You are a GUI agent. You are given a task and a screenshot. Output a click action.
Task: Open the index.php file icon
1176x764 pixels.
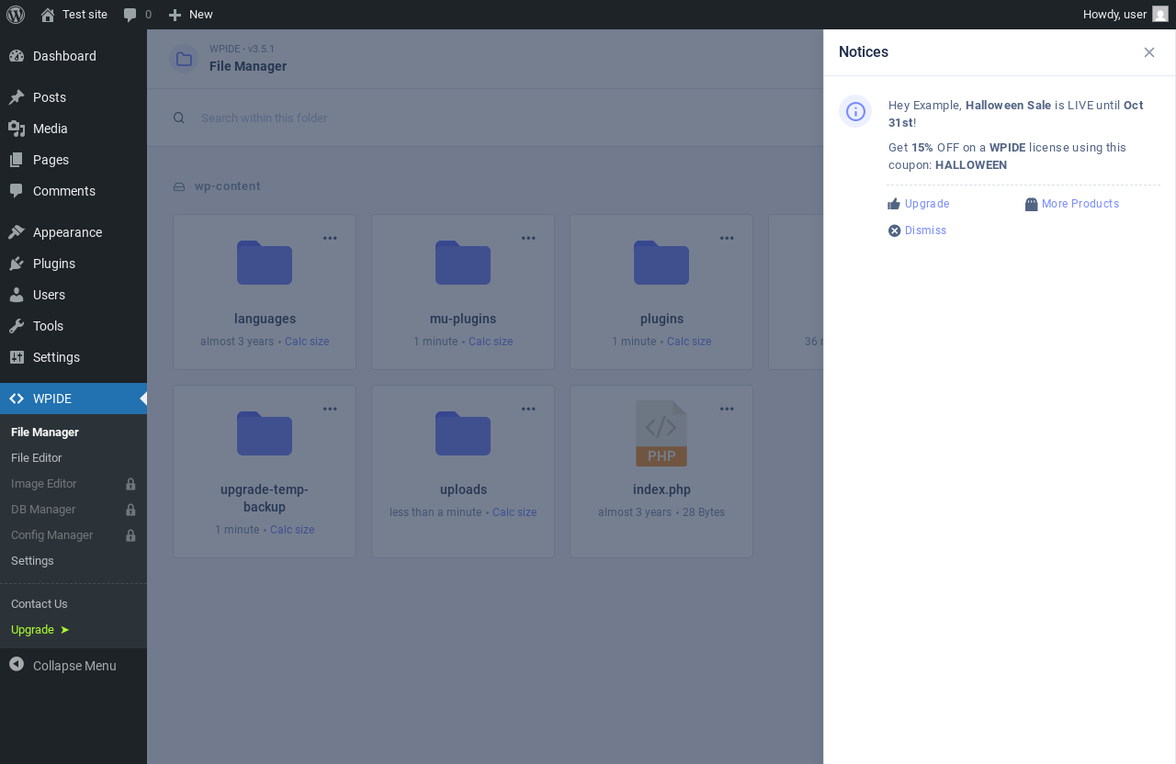661,433
